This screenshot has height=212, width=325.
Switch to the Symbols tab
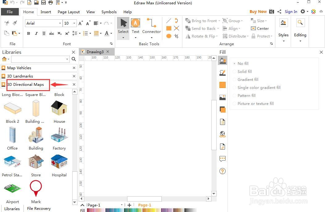[x=109, y=12]
